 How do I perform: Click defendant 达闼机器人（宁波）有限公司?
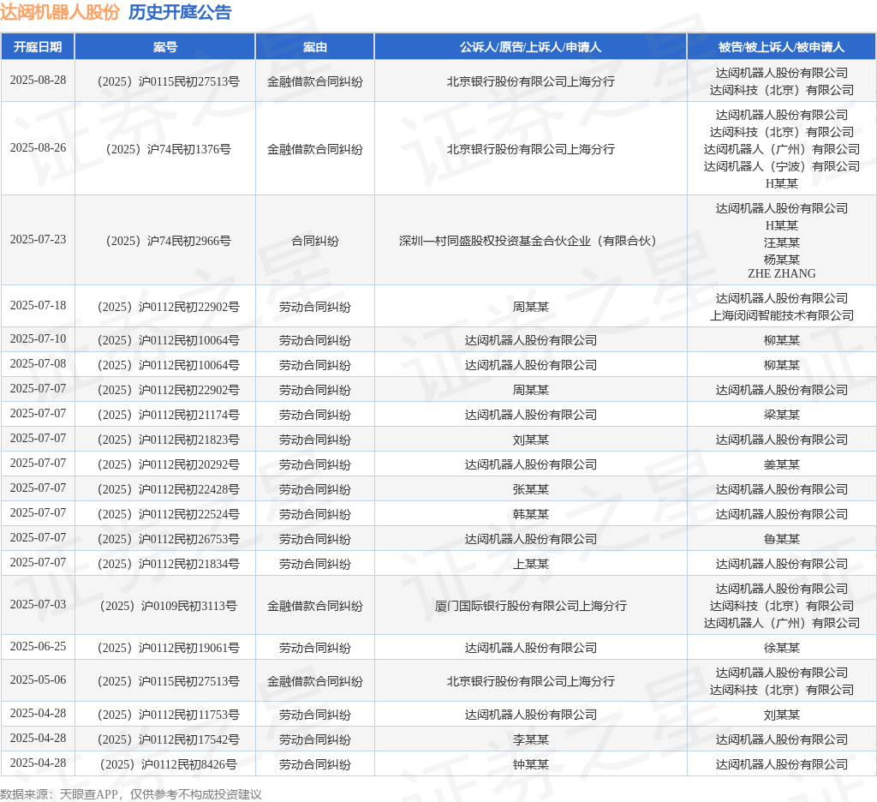pyautogui.click(x=781, y=166)
